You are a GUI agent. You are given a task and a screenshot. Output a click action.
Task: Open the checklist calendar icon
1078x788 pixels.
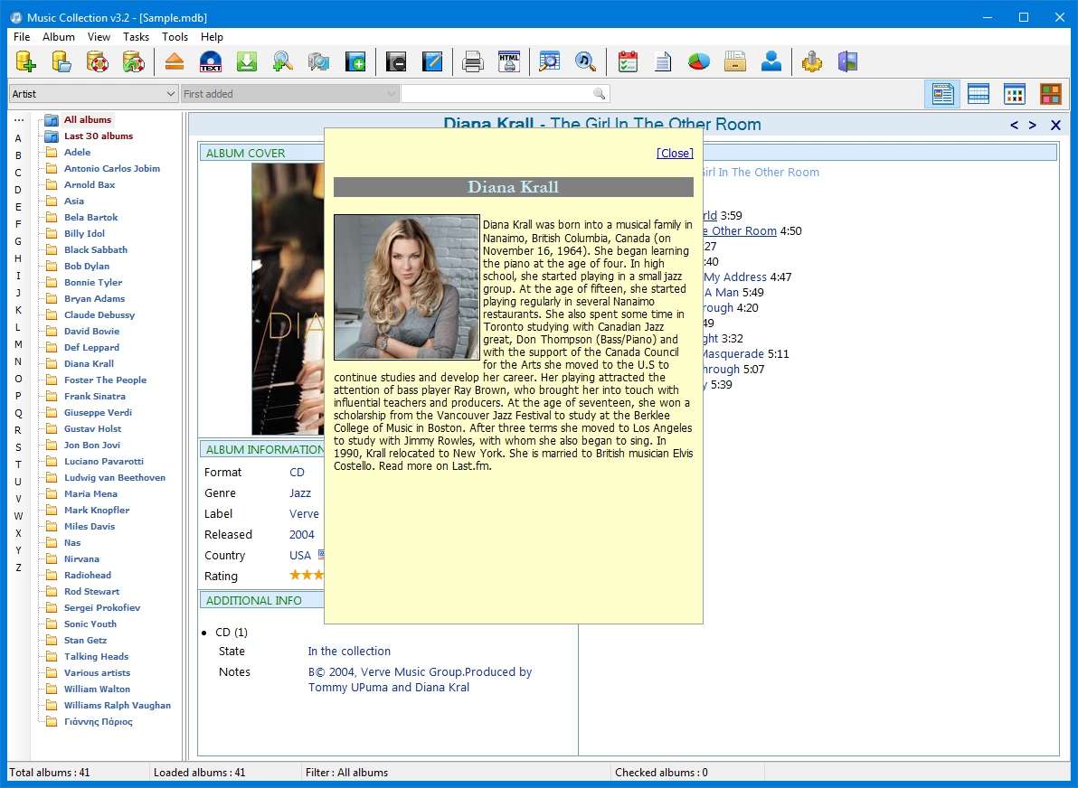627,61
